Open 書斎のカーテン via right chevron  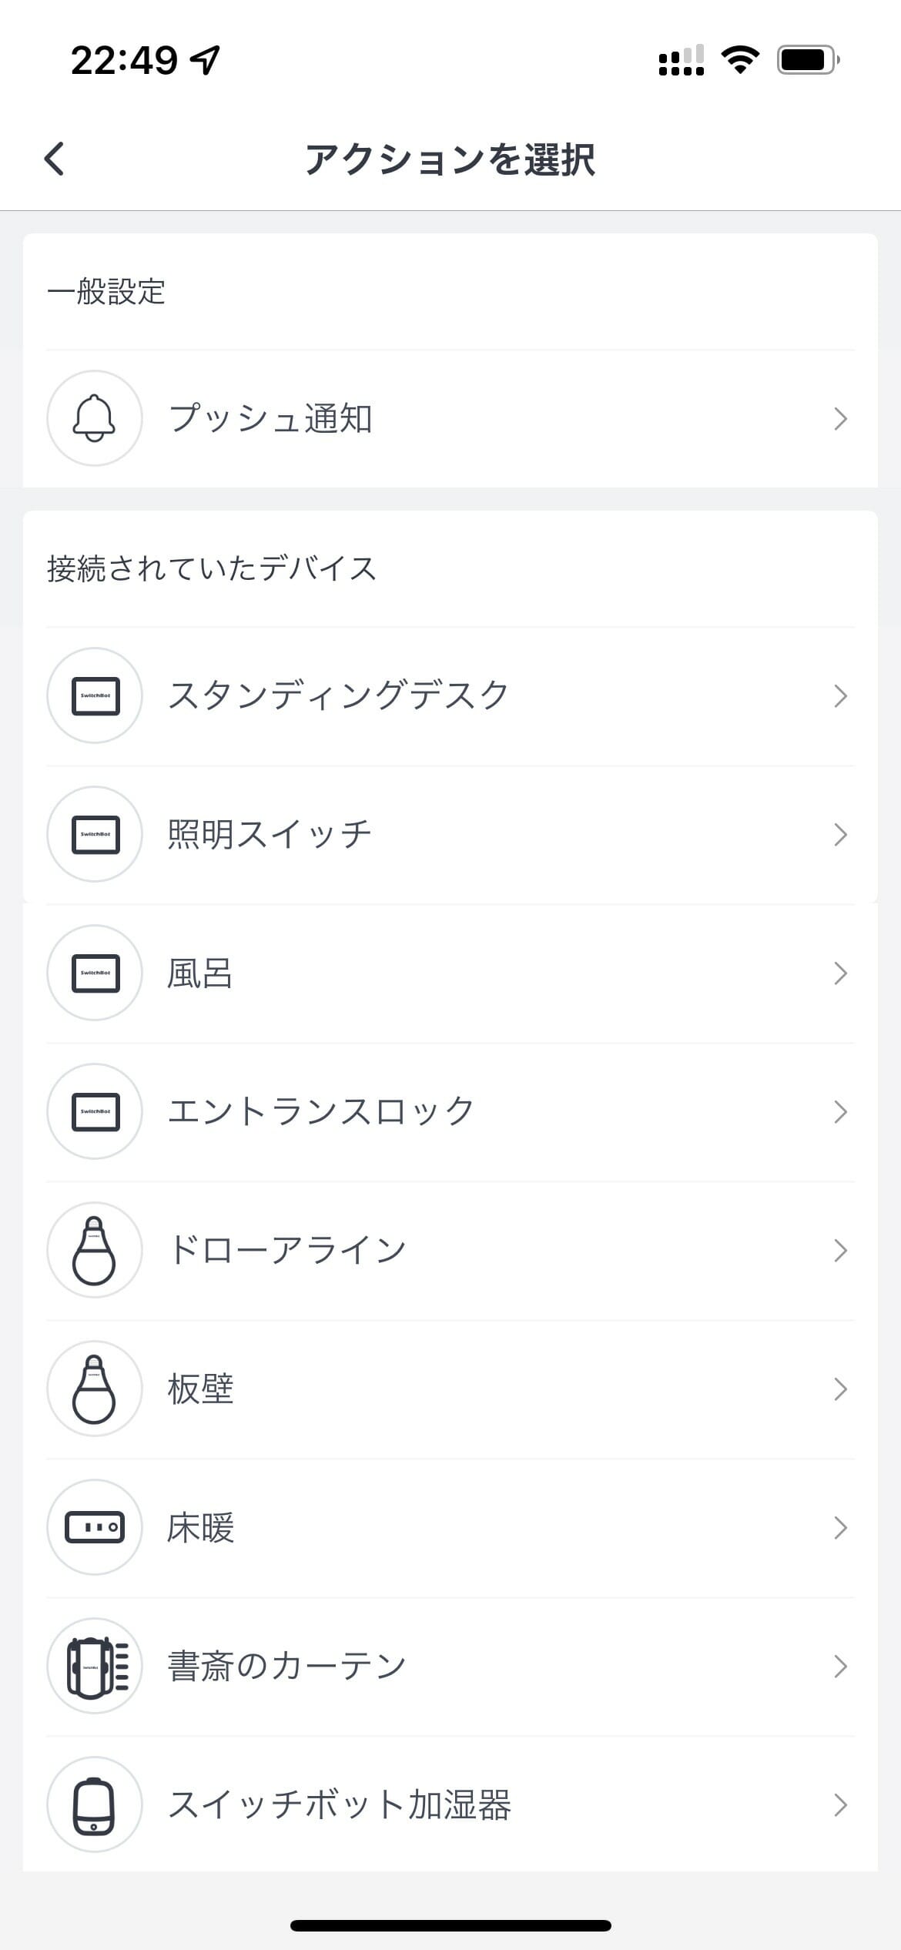tap(840, 1667)
